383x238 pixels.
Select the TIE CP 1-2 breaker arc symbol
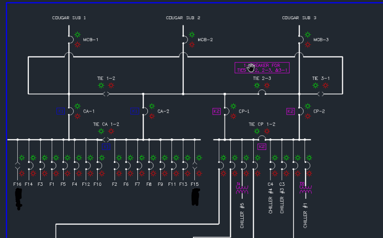262,138
